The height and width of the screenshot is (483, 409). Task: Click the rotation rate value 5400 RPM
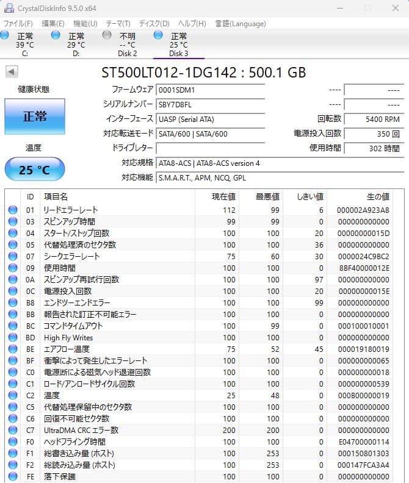[x=374, y=119]
